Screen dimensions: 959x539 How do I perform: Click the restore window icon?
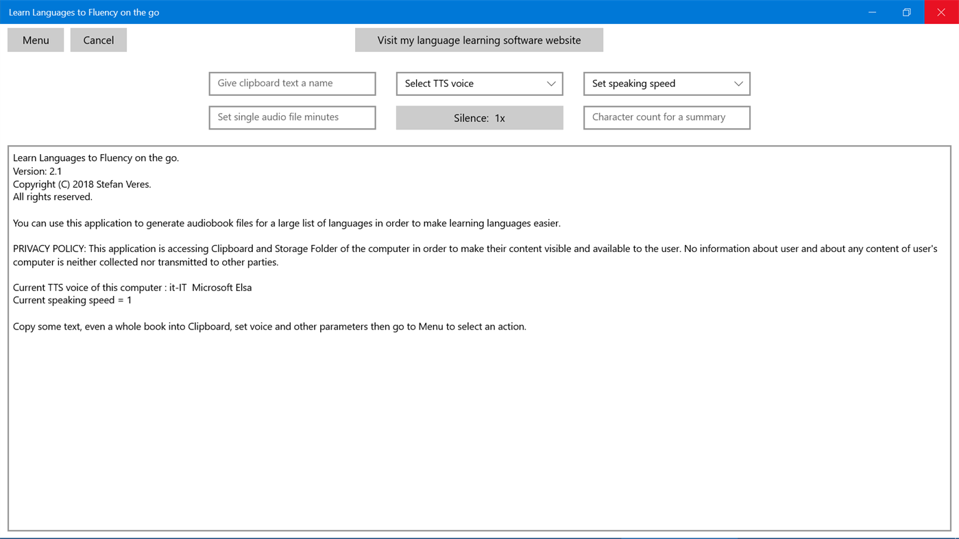click(906, 12)
